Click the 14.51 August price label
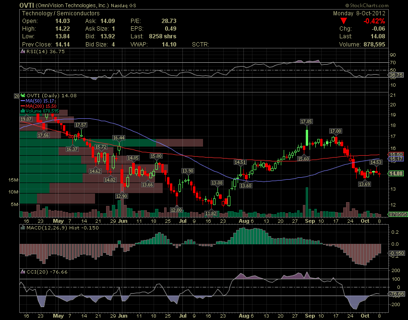The width and height of the screenshot is (408, 320). (240, 162)
